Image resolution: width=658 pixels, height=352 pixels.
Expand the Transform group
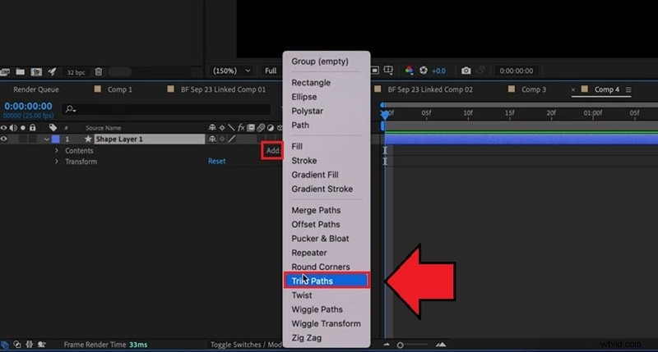pos(57,161)
